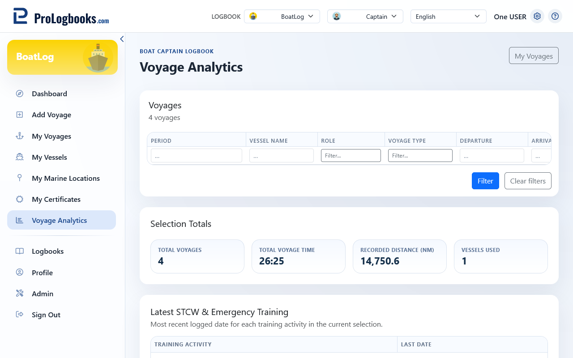Screen dimensions: 573x358
Task: Click the Sign Out arrow icon
Action: [x=20, y=315]
